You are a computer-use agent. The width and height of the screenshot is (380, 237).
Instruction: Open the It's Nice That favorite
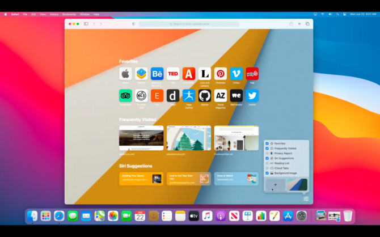(x=141, y=95)
